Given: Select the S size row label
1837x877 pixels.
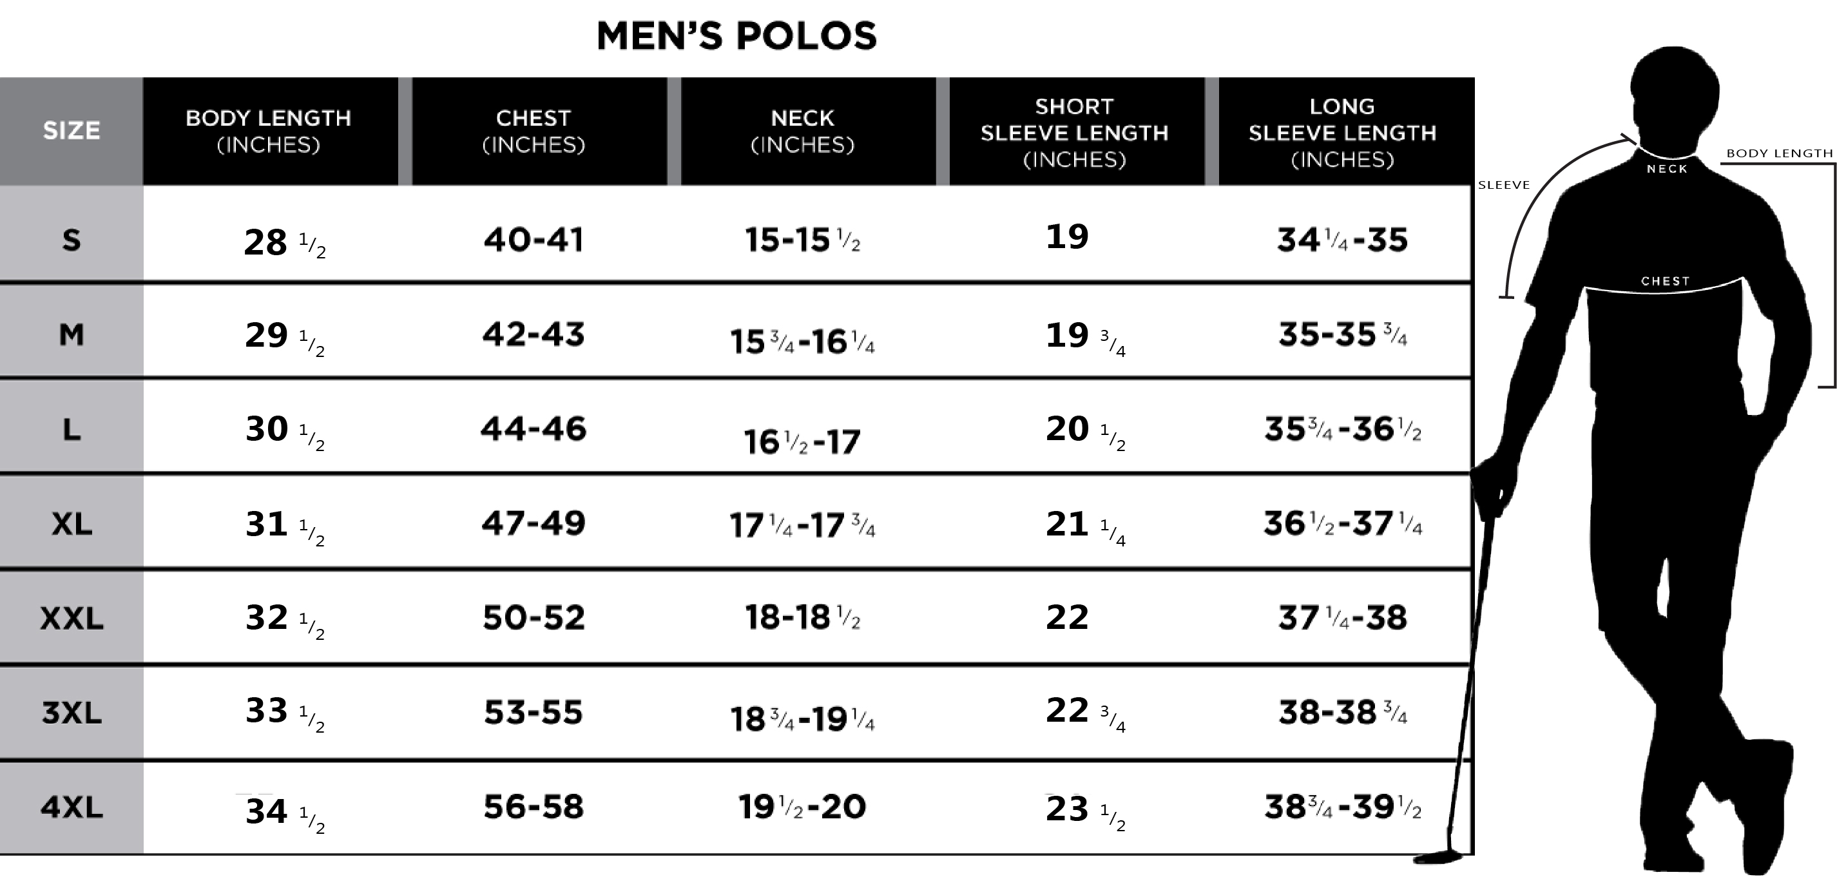Looking at the screenshot, I should (x=72, y=240).
